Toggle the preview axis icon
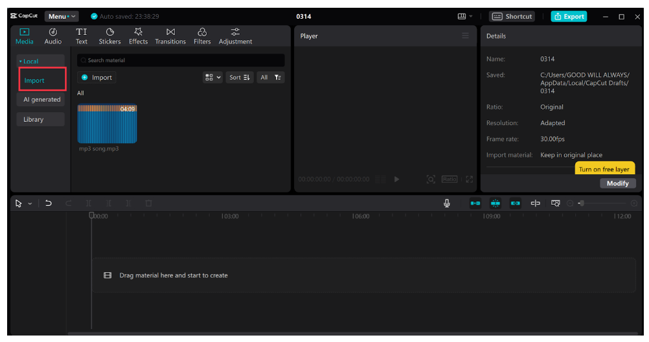Screen dimensions: 649x342 tap(535, 203)
